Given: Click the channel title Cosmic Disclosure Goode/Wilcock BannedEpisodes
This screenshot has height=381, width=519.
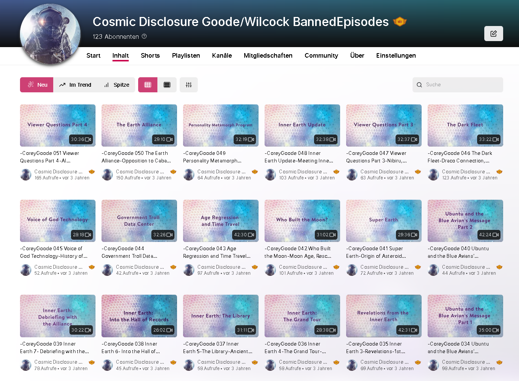Looking at the screenshot, I should [241, 22].
